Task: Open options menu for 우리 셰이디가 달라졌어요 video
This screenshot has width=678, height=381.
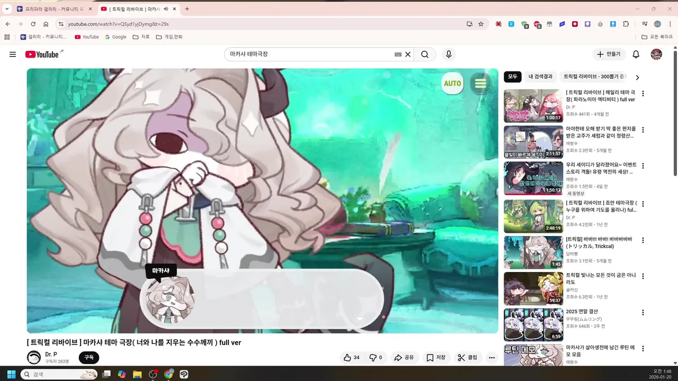Action: tap(643, 166)
